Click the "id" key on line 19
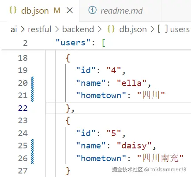 86,70
